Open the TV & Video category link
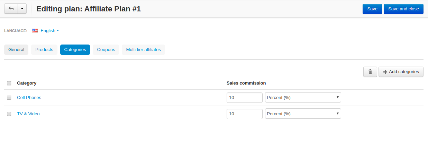This screenshot has width=428, height=146. coord(28,114)
